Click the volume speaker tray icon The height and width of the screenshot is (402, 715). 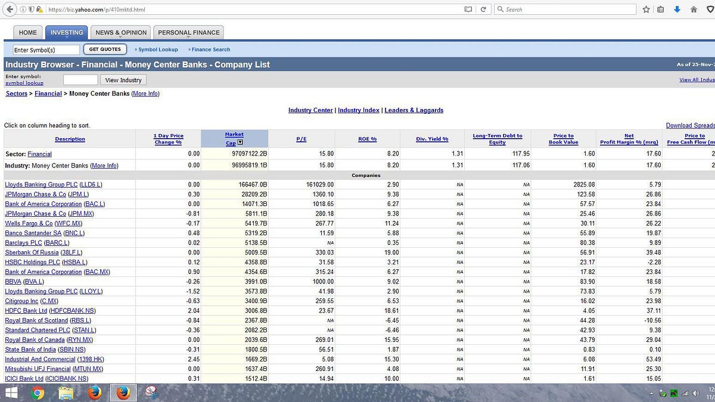pyautogui.click(x=695, y=393)
